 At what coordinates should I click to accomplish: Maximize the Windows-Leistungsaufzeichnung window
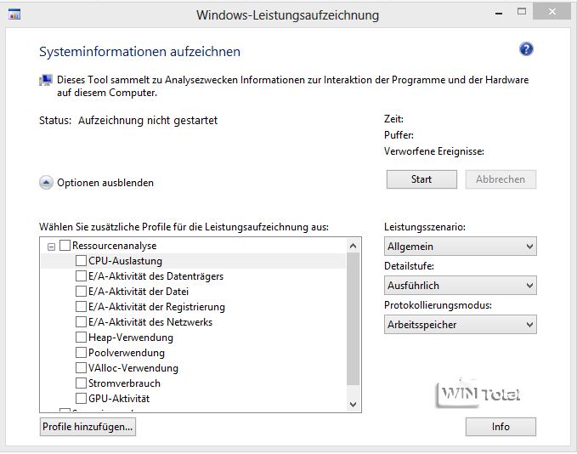[x=522, y=11]
